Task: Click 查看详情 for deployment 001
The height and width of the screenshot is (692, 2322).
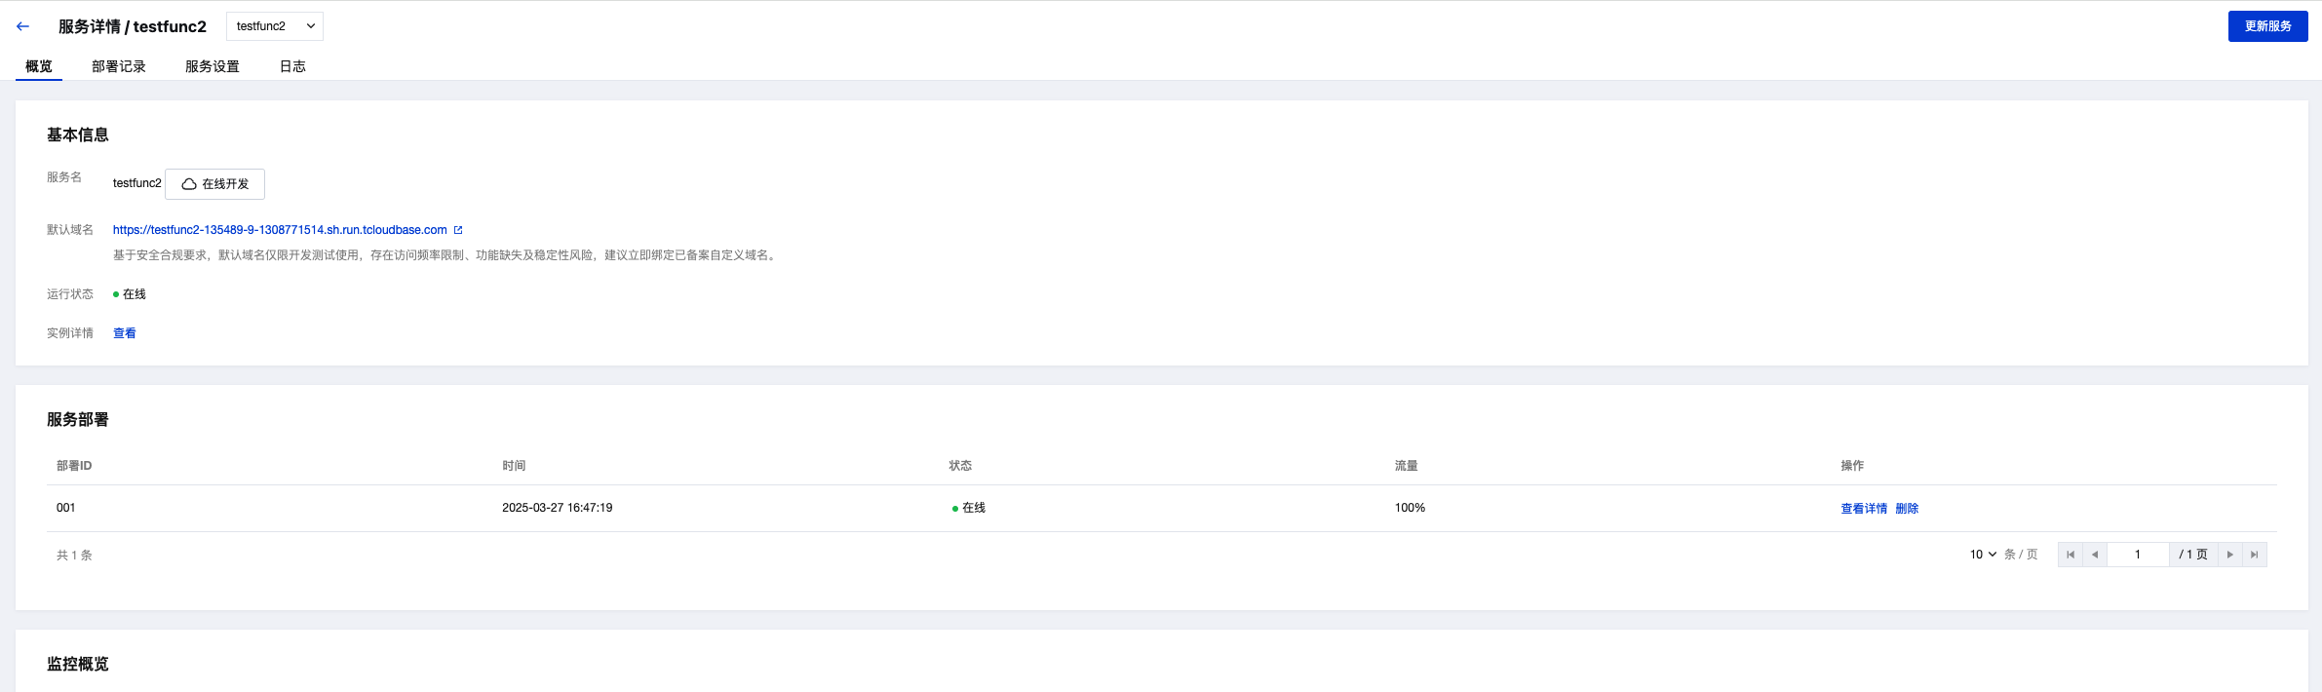Action: coord(1864,509)
